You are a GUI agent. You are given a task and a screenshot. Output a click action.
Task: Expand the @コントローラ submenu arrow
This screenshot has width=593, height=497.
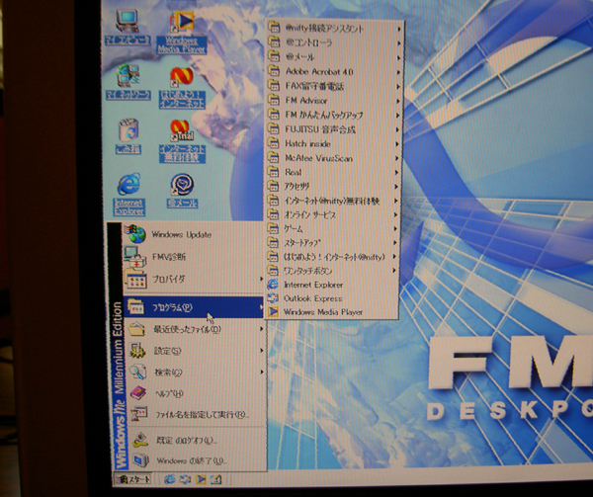click(399, 43)
